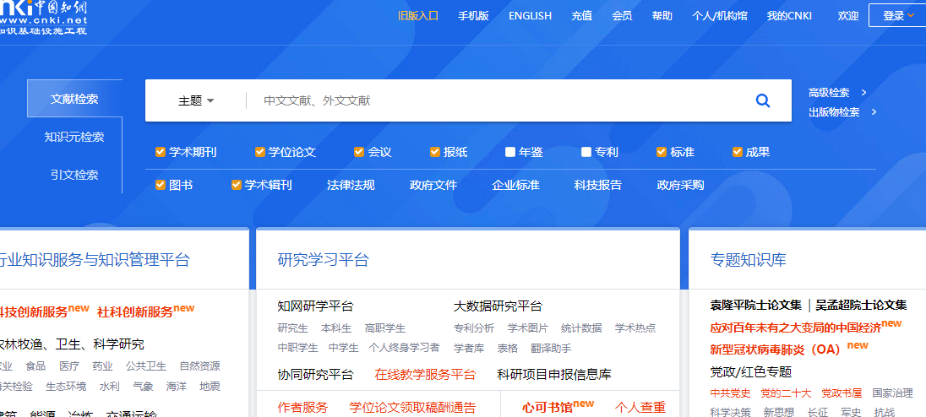Click the 旧版入口 link in header
The height and width of the screenshot is (417, 926).
[418, 15]
